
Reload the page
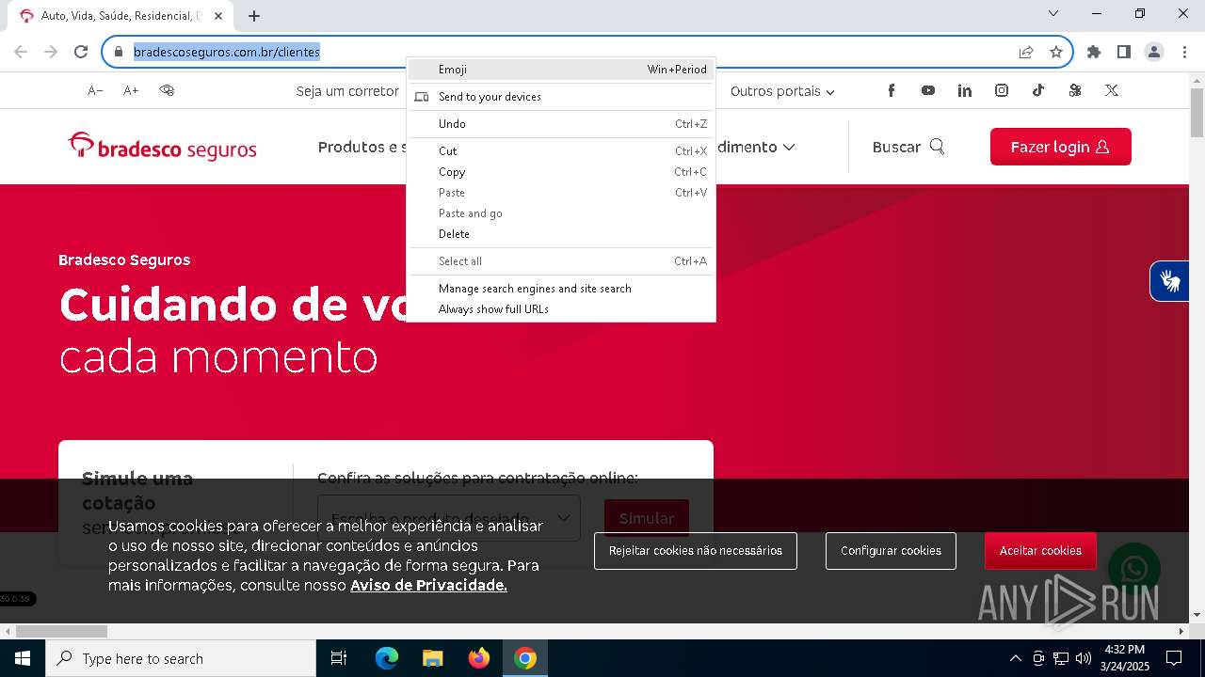coord(81,52)
